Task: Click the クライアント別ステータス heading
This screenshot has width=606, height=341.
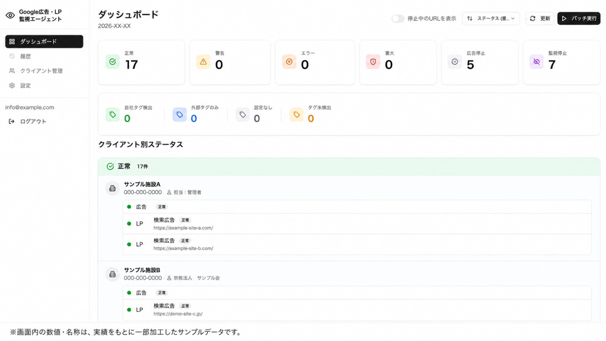Action: [x=141, y=145]
